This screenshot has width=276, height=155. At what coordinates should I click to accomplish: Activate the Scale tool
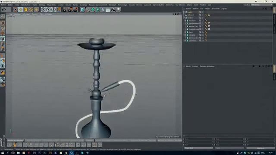(x=26, y=9)
